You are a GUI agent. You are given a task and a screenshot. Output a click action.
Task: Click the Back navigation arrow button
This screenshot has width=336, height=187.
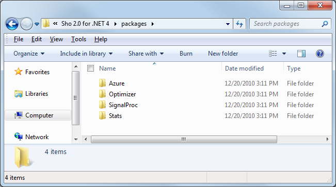[x=12, y=24]
